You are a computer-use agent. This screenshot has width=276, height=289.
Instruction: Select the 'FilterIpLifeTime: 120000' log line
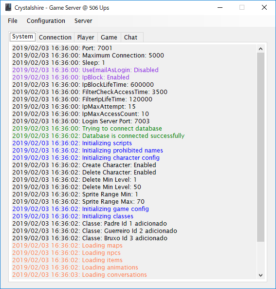point(82,99)
